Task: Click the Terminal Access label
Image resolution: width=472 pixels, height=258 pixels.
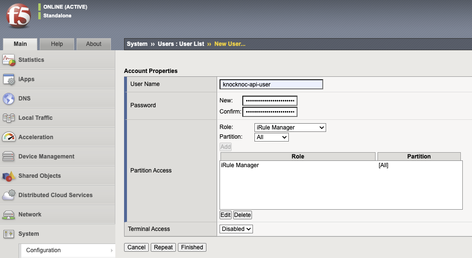Action: pos(149,229)
